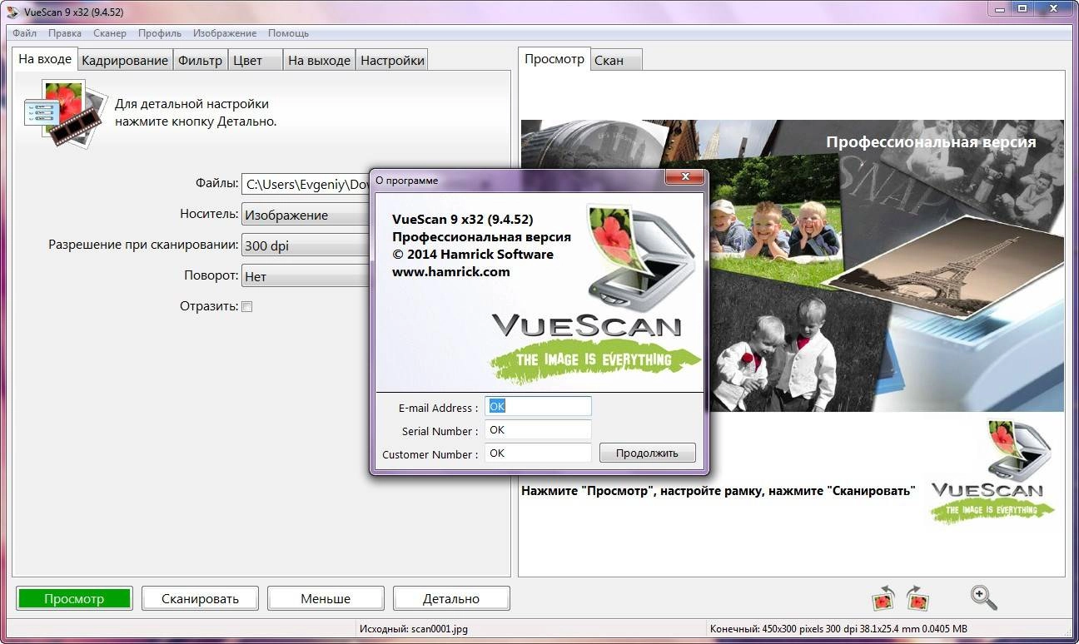This screenshot has width=1079, height=644.
Task: Open the Поворот dropdown
Action: point(306,276)
